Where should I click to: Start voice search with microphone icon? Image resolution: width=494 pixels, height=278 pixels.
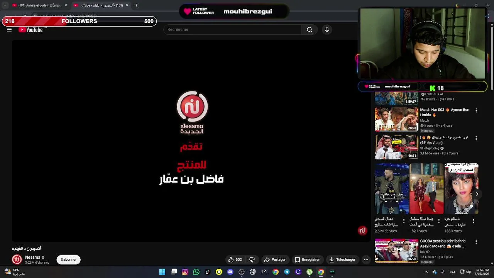point(327,29)
